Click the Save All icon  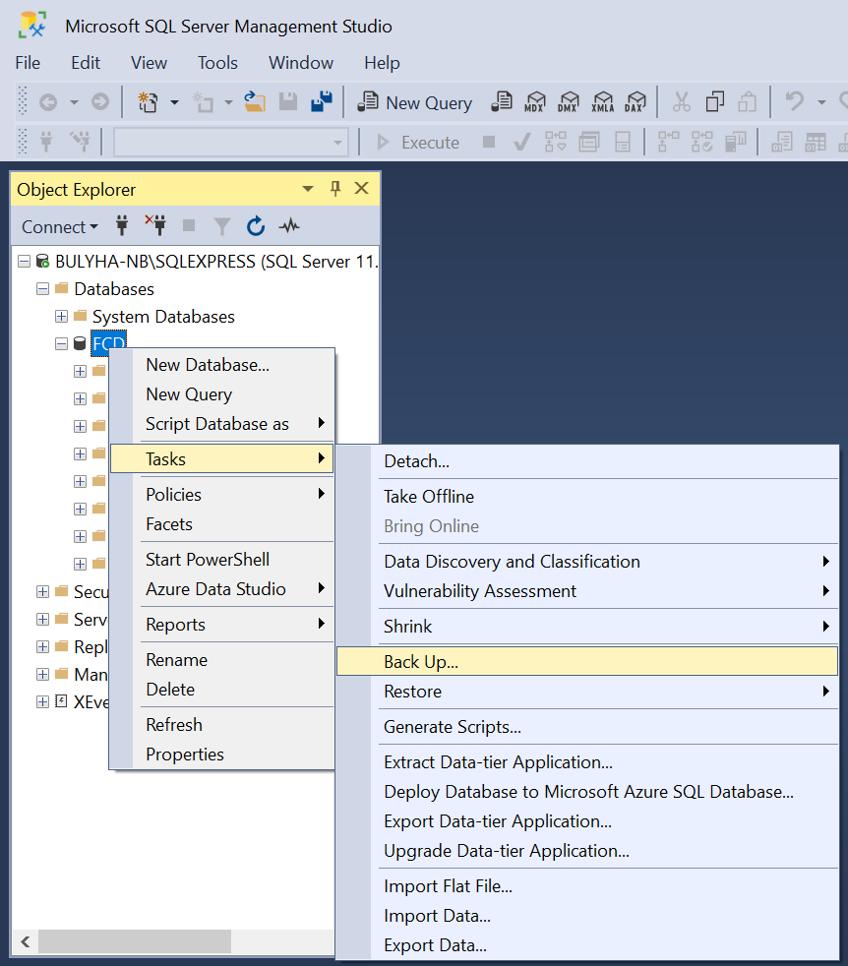pyautogui.click(x=321, y=101)
